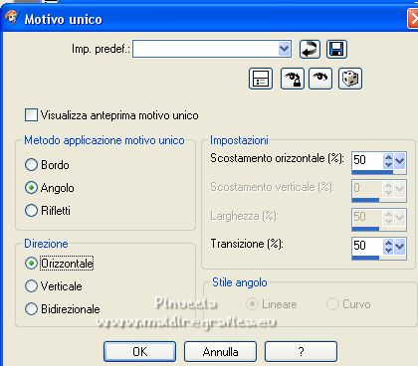This screenshot has width=418, height=366.
Task: Select the Bordo radio button
Action: click(31, 165)
